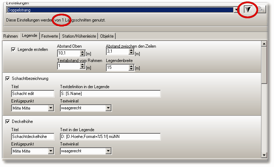This screenshot has height=167, width=274.
Task: Disable the Deckelhöhe checkbox
Action: [8, 121]
